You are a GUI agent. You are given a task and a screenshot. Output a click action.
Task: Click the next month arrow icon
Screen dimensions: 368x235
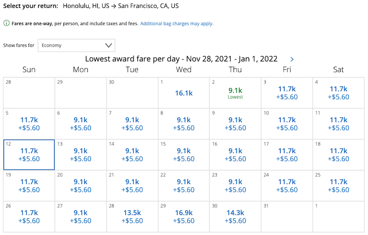(x=292, y=59)
